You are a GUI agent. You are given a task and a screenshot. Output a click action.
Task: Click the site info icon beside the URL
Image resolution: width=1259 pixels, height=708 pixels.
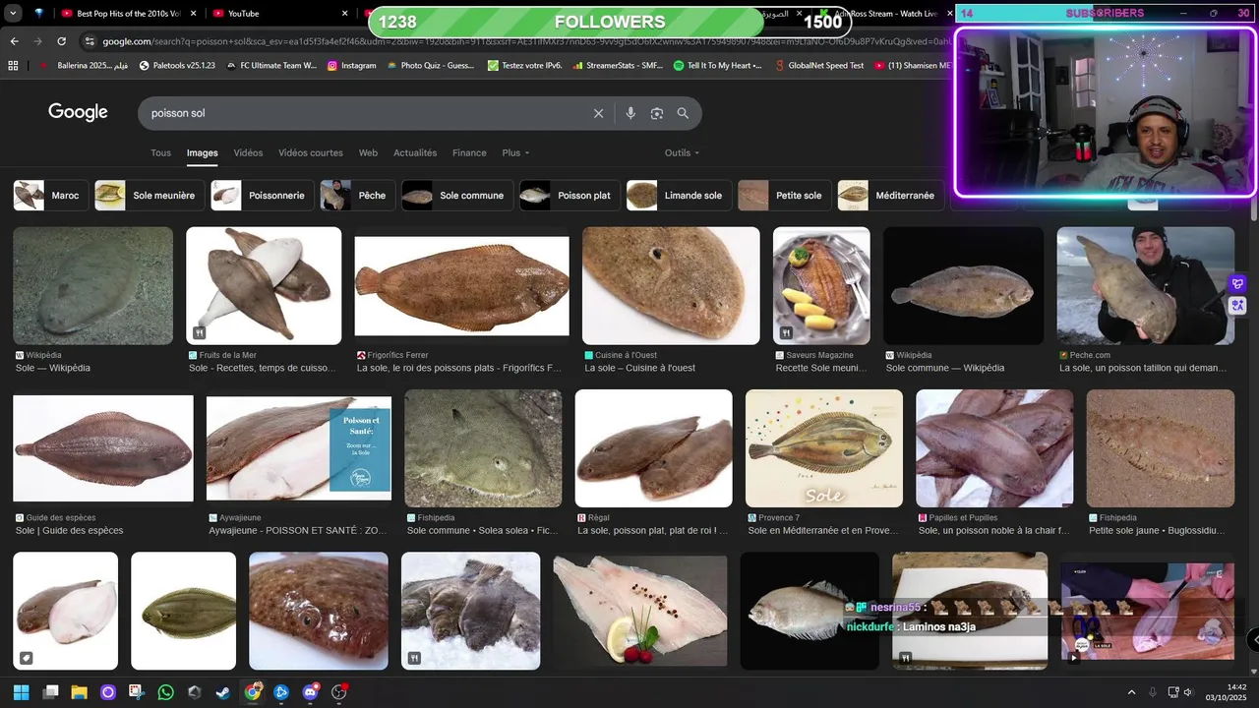point(90,41)
